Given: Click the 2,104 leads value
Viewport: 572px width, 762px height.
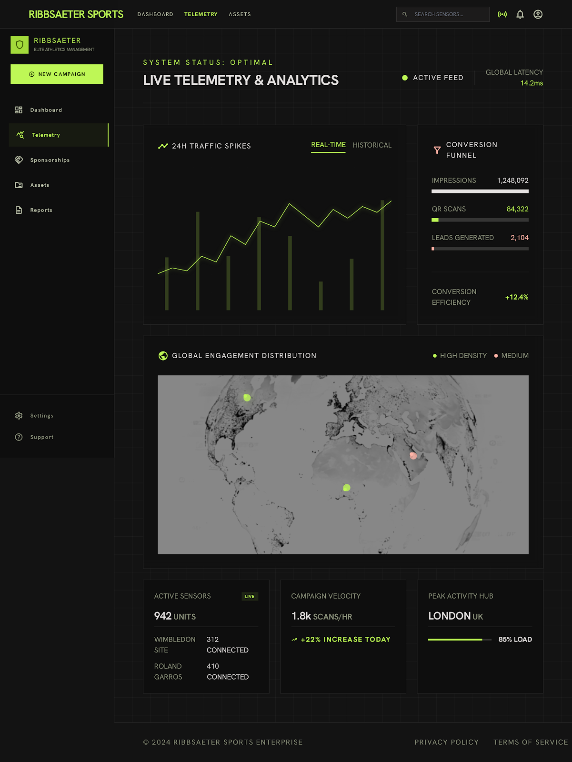Looking at the screenshot, I should click(x=520, y=238).
